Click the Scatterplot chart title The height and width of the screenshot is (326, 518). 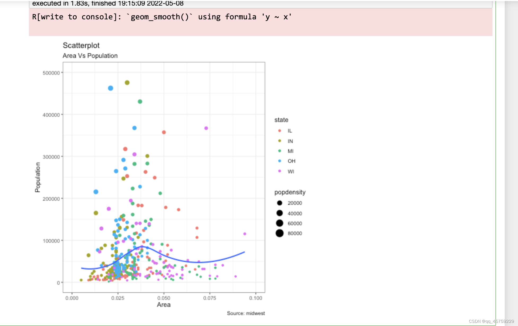point(81,46)
